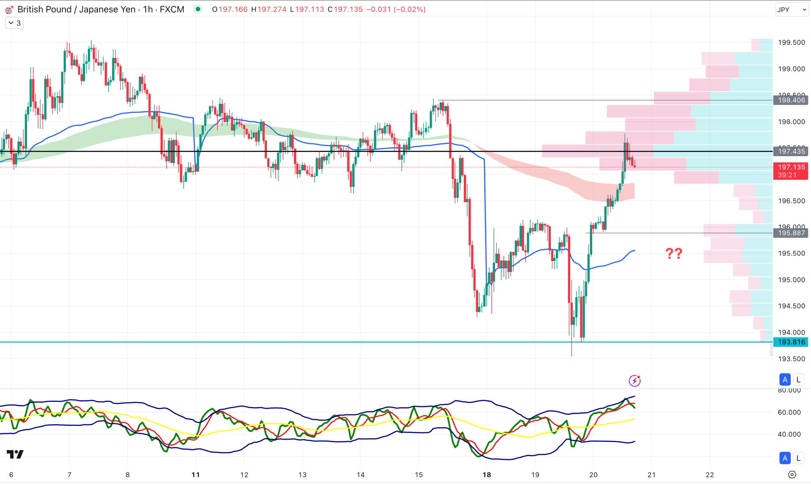Screen dimensions: 811x485
Task: Expand the collapsed indicators legend showing 3
Action: pos(14,23)
